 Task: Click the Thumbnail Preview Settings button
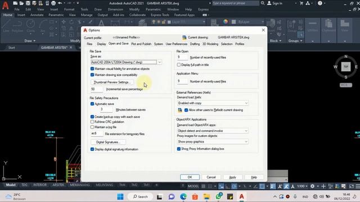click(112, 82)
